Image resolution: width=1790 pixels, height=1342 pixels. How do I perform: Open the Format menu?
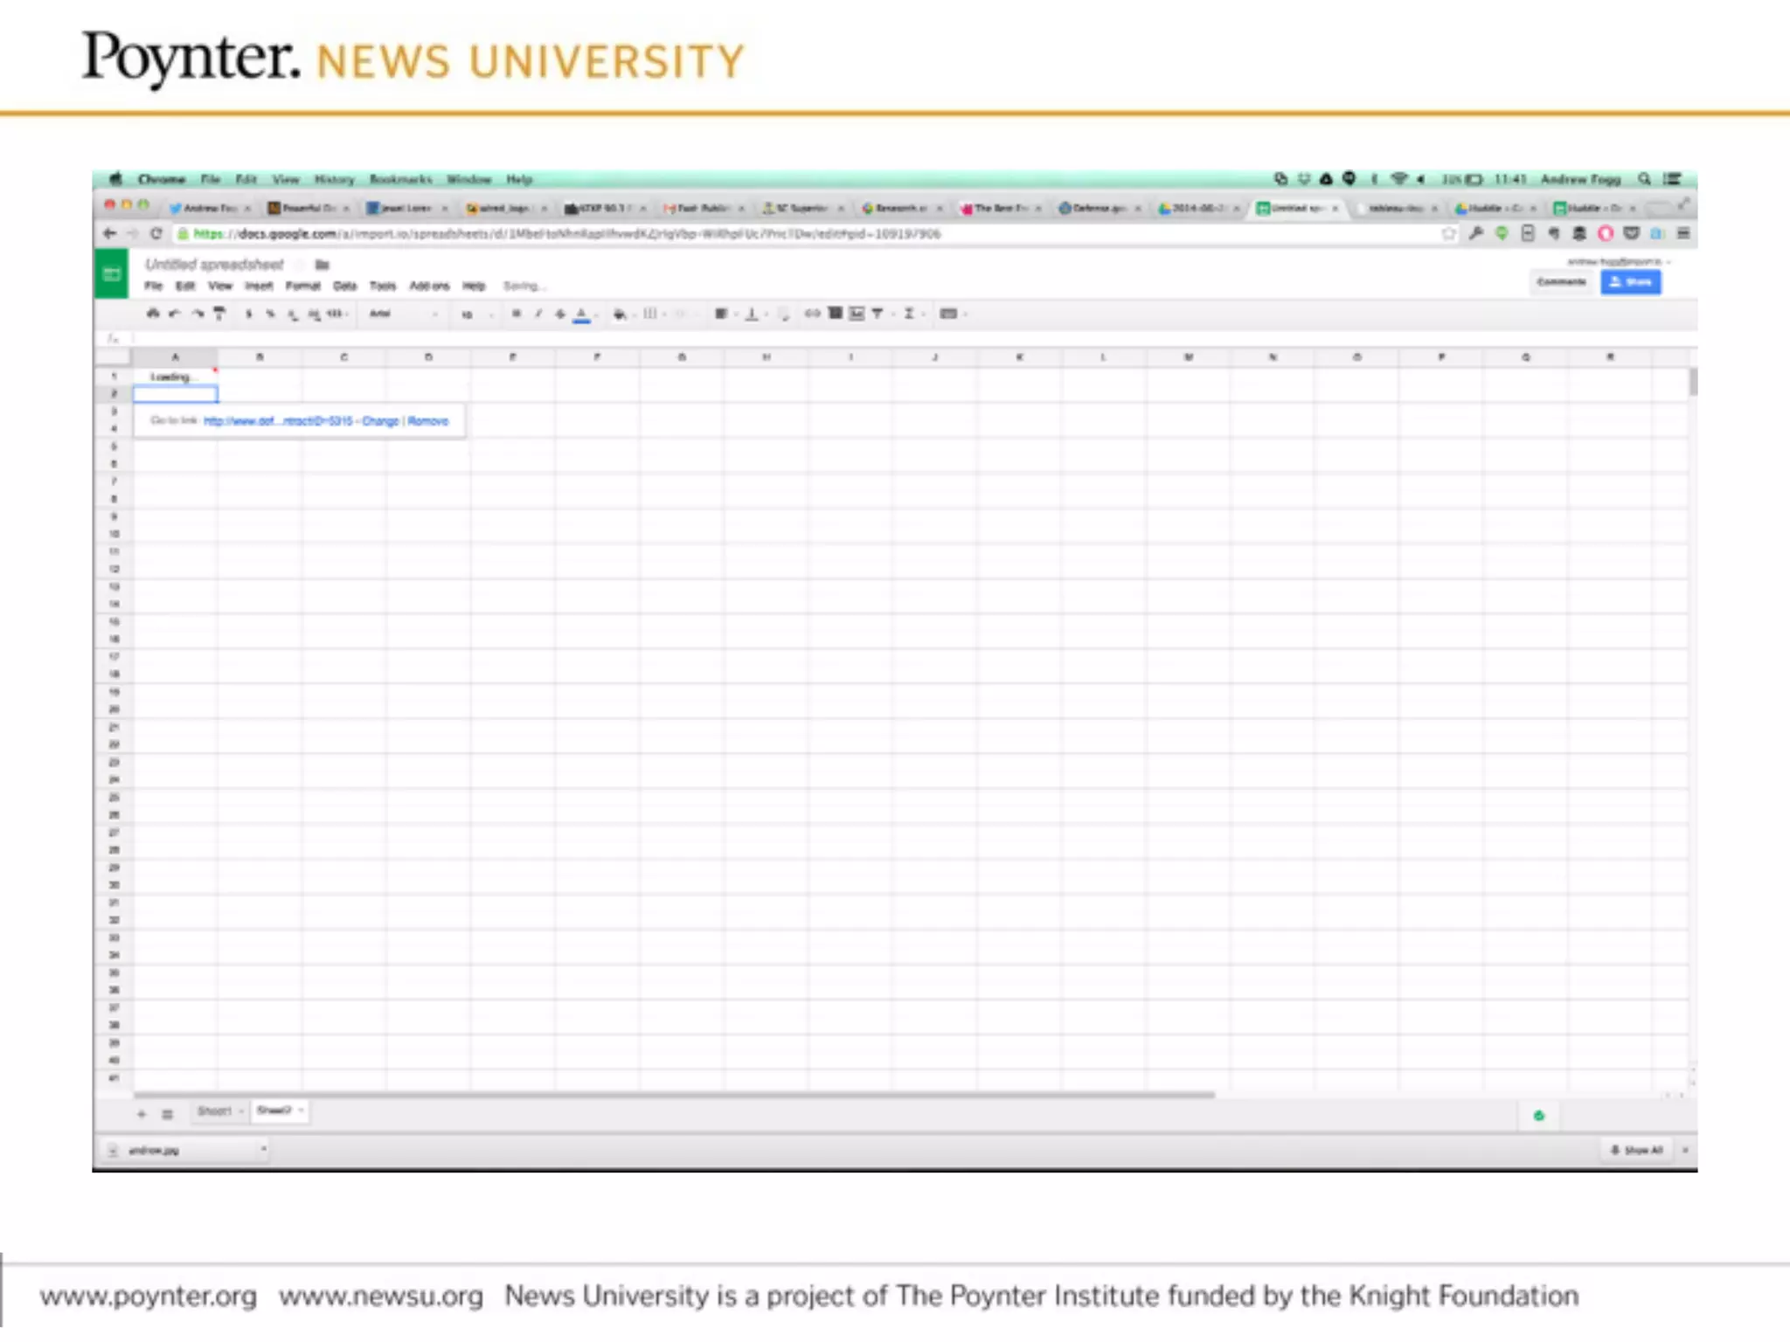click(302, 287)
